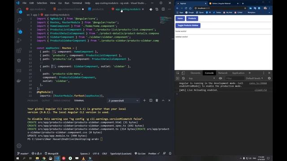The width and height of the screenshot is (287, 161).
Task: Click the notifications bell in the status bar
Action: click(170, 153)
